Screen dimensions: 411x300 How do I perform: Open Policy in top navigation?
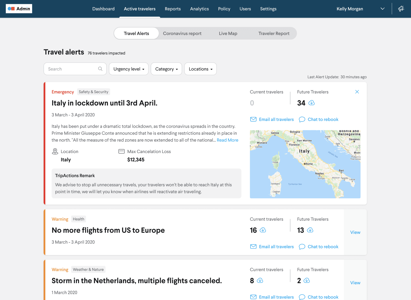(x=224, y=9)
